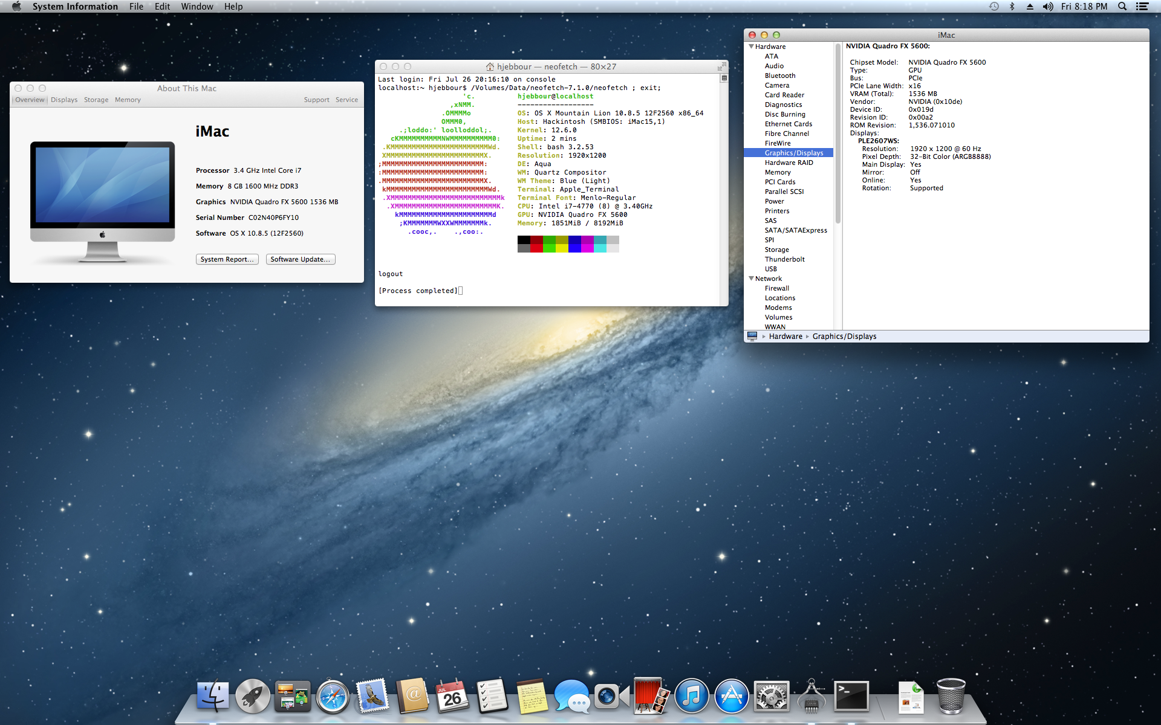Collapse the Network section triangle
This screenshot has width=1161, height=725.
click(x=751, y=279)
